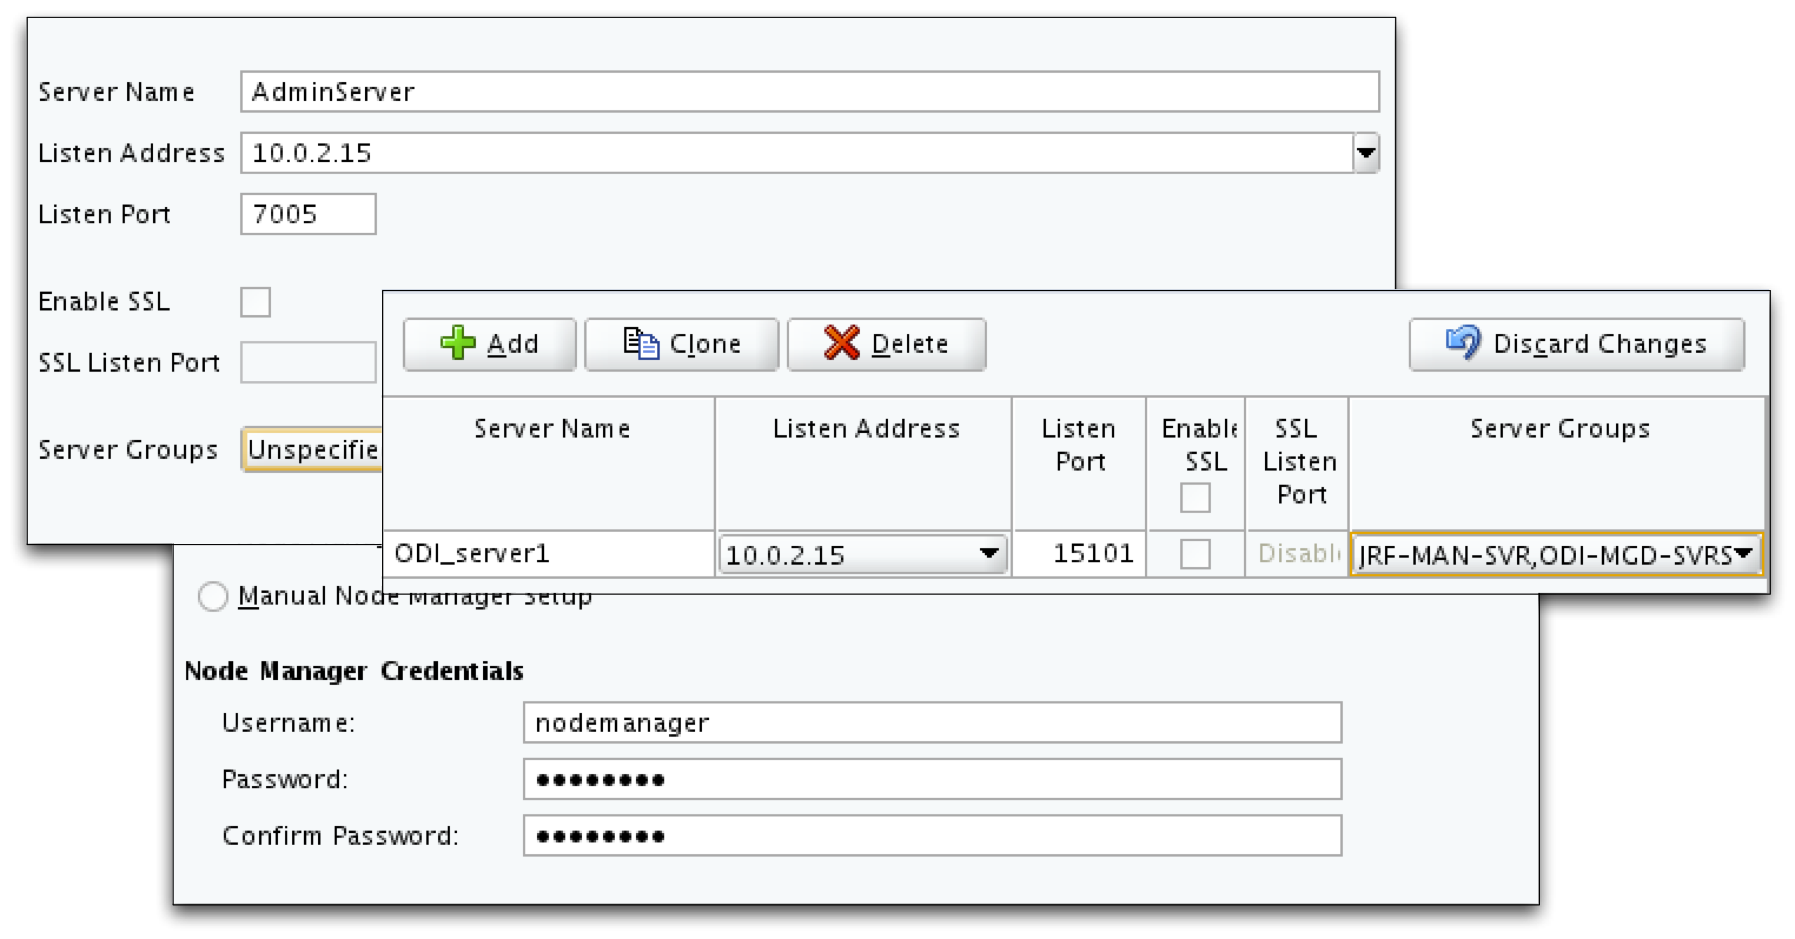This screenshot has width=1795, height=939.
Task: Click the Listen Port field showing 7005
Action: pos(308,214)
